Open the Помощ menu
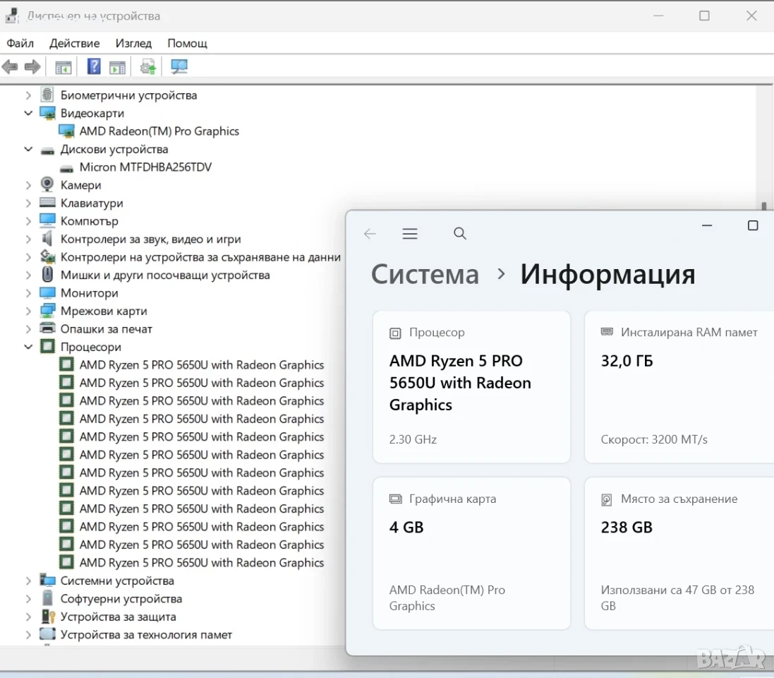 pos(187,43)
